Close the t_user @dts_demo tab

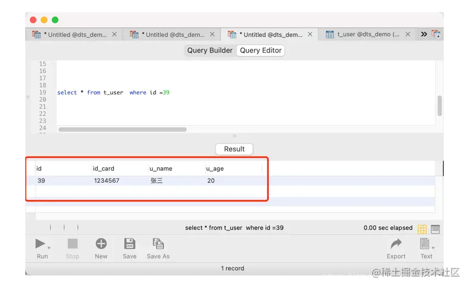coord(407,35)
